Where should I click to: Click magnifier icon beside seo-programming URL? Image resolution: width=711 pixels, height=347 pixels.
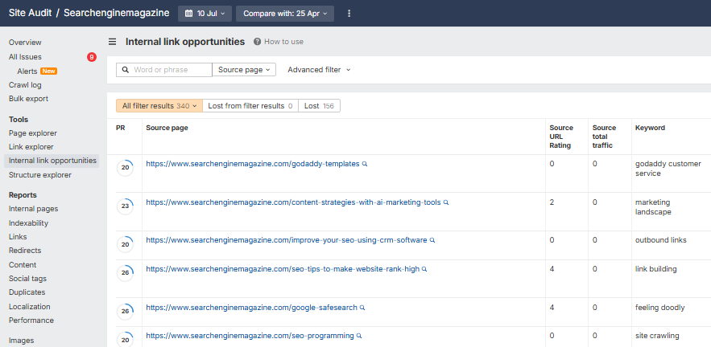pos(359,336)
